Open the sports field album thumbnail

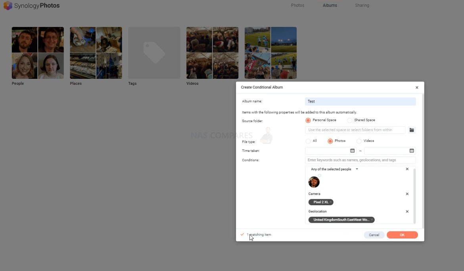click(270, 53)
